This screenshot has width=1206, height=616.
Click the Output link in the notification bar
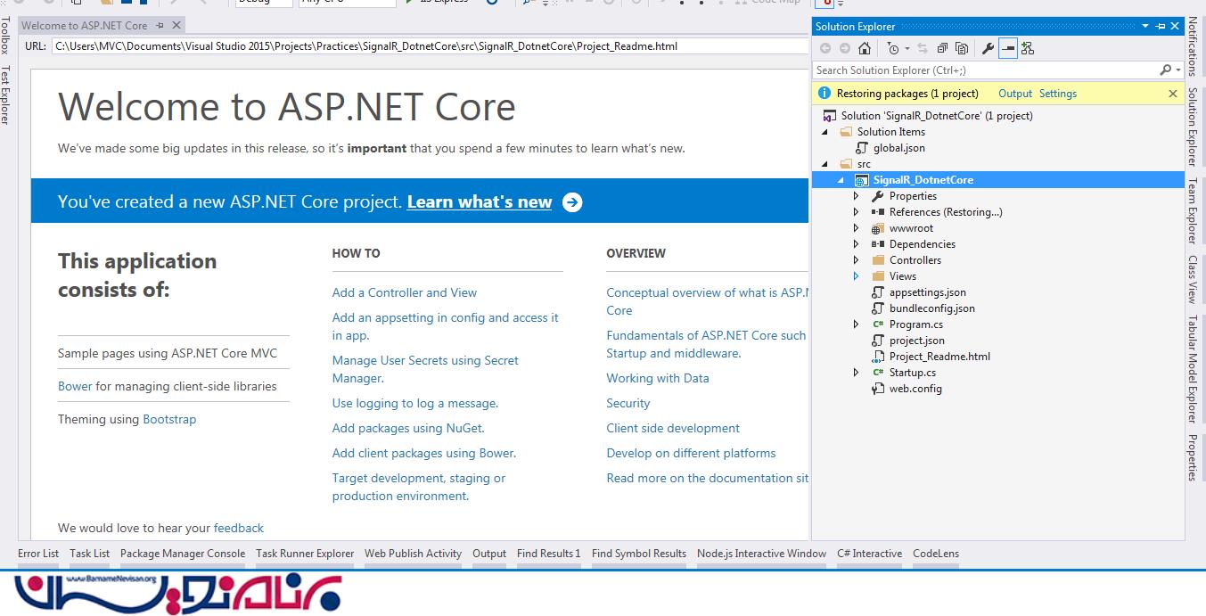(x=1014, y=94)
